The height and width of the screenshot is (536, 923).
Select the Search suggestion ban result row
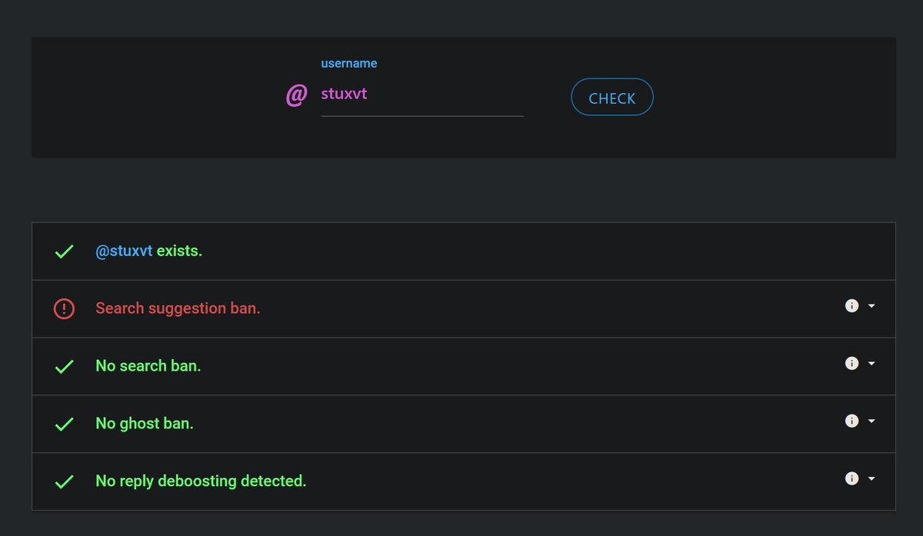[x=461, y=308]
